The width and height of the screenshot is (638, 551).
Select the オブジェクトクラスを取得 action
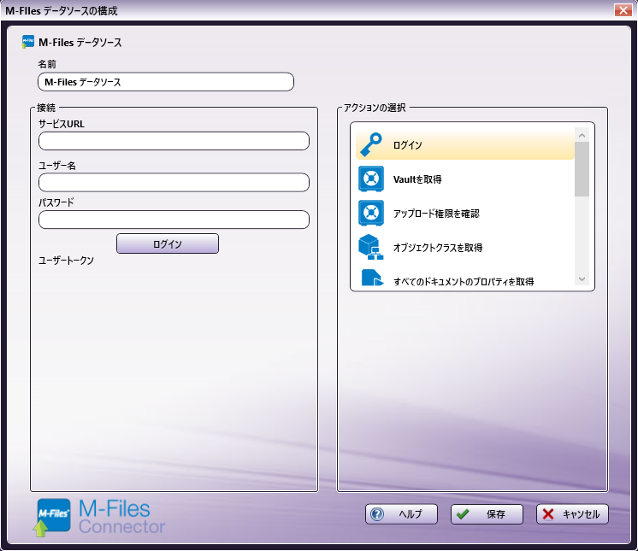[464, 247]
